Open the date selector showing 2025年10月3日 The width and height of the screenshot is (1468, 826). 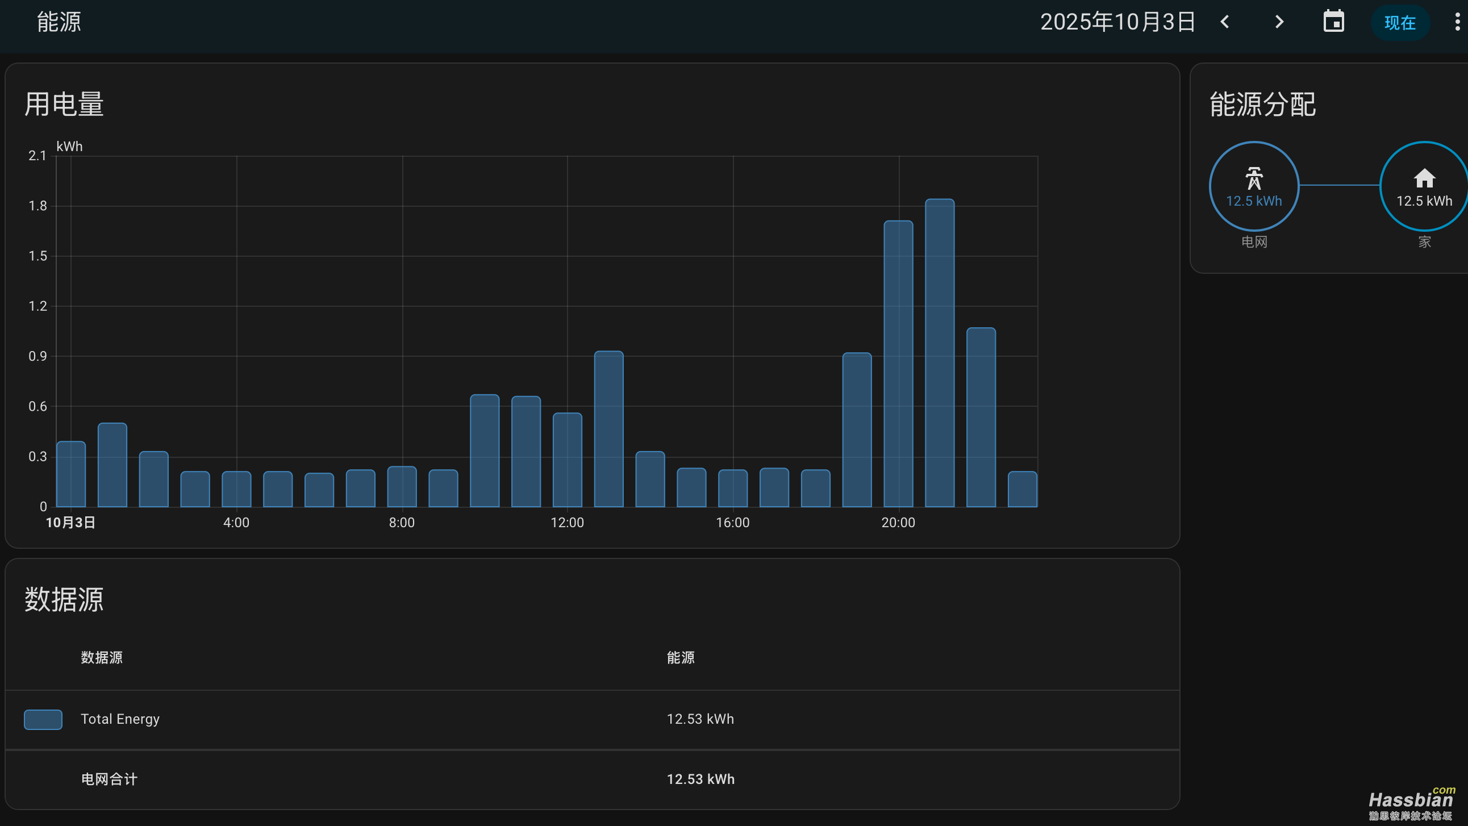coord(1117,22)
